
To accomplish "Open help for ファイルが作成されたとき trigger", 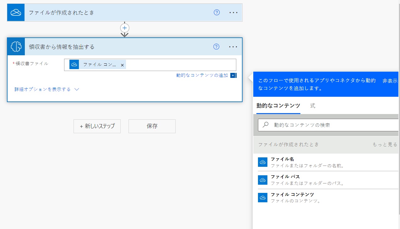I will (216, 13).
